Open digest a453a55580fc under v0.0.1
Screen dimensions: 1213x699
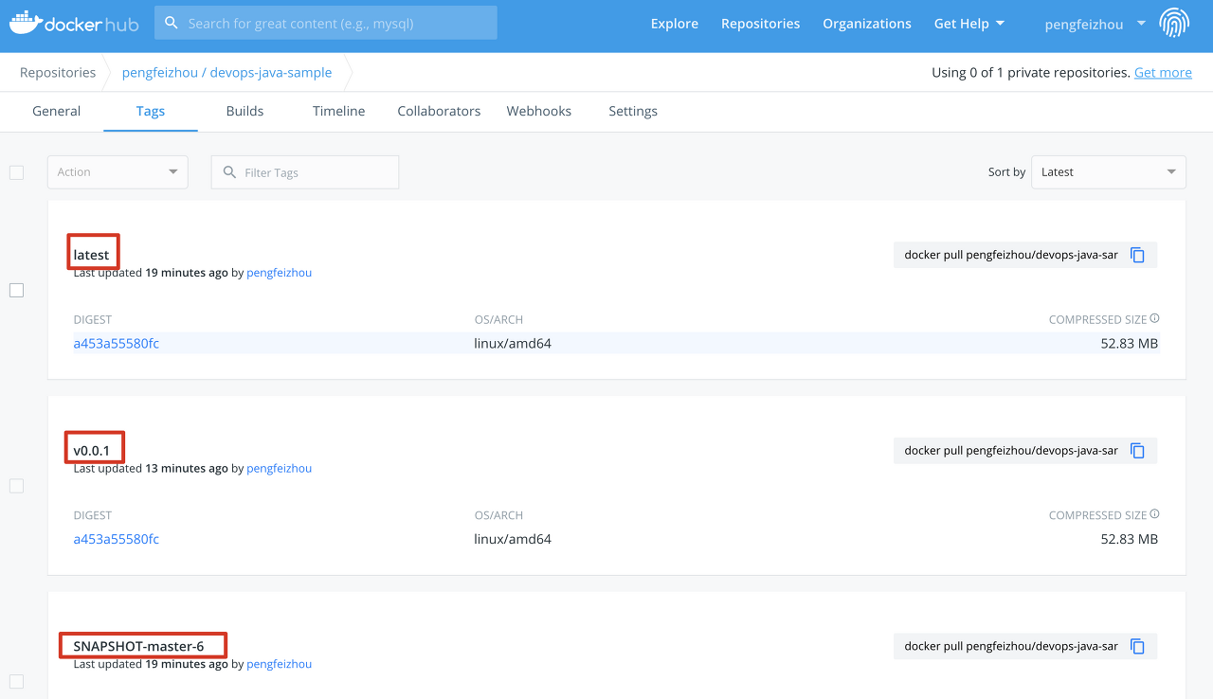117,539
